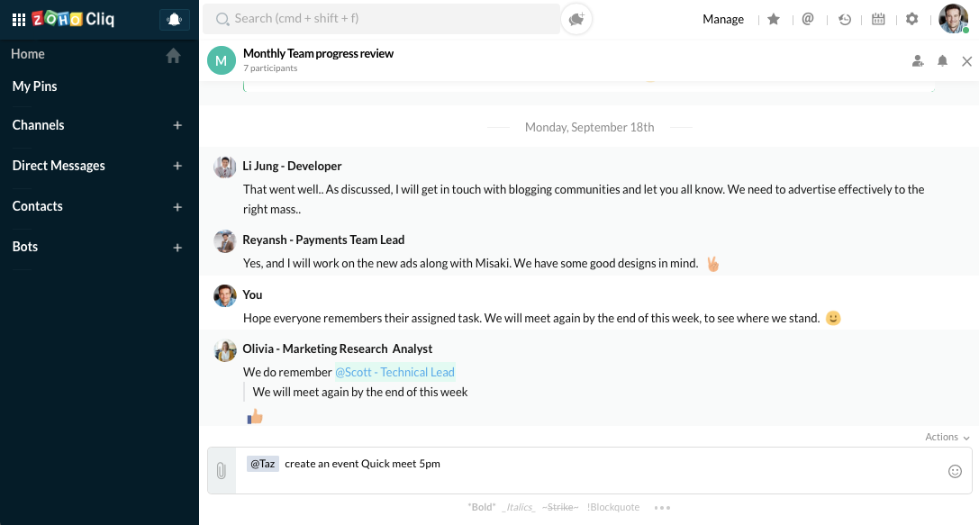979x525 pixels.
Task: Open My Pins in sidebar
Action: pos(34,86)
